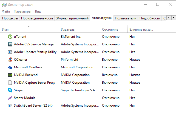Switch to the Производительность tab
The height and width of the screenshot is (117, 176).
(x=37, y=18)
